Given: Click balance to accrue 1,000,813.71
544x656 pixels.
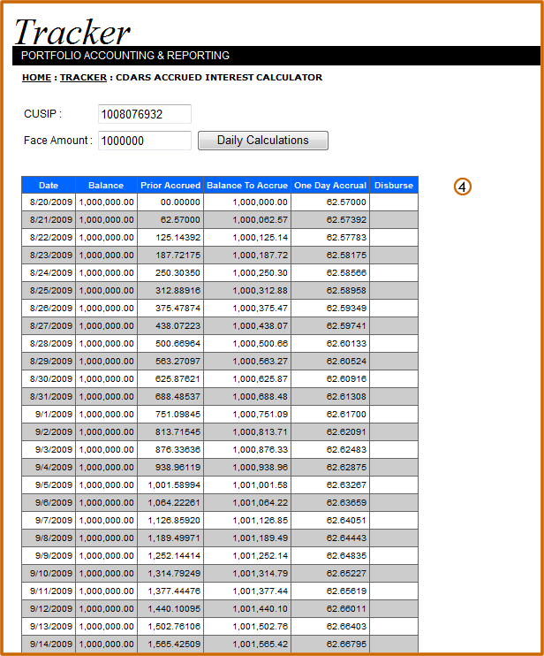Looking at the screenshot, I should tap(247, 431).
